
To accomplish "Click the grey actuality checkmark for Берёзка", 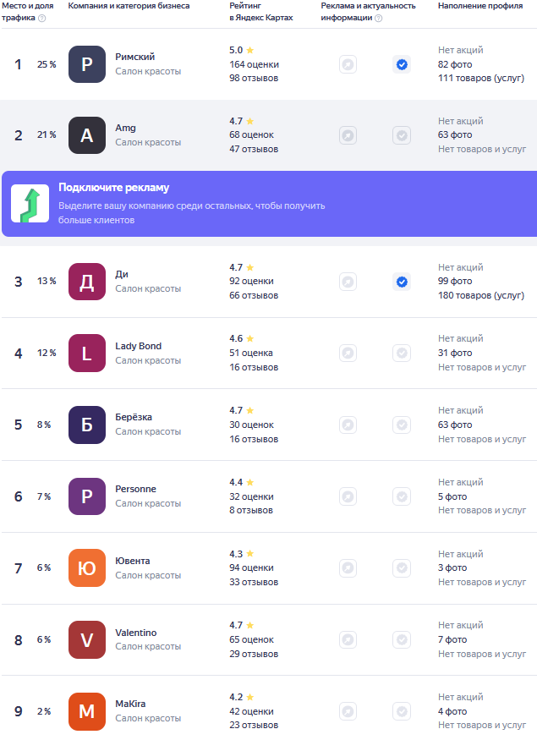I will 402,425.
